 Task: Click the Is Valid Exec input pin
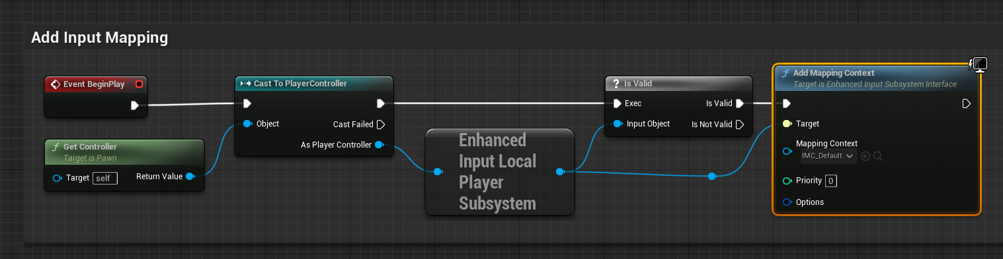pyautogui.click(x=617, y=103)
